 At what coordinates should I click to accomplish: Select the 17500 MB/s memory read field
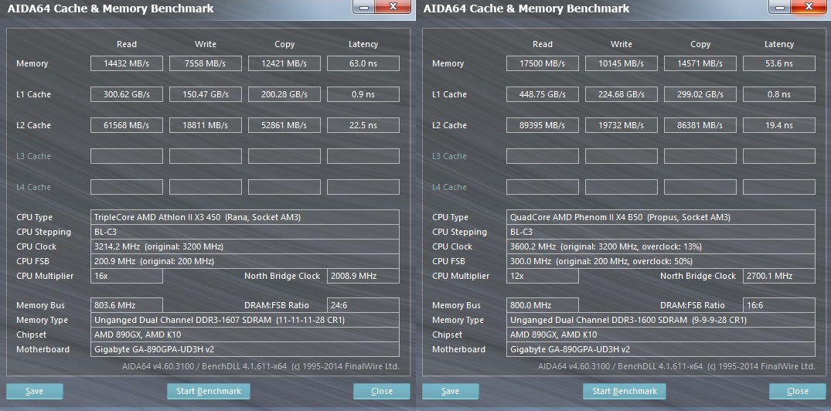pyautogui.click(x=543, y=63)
